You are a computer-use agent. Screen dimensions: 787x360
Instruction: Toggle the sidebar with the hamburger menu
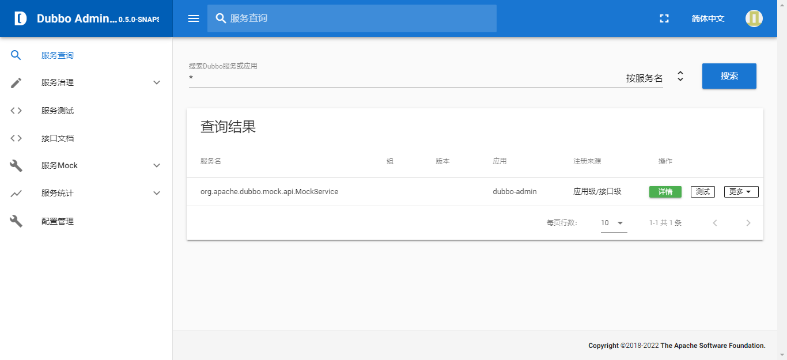coord(193,18)
